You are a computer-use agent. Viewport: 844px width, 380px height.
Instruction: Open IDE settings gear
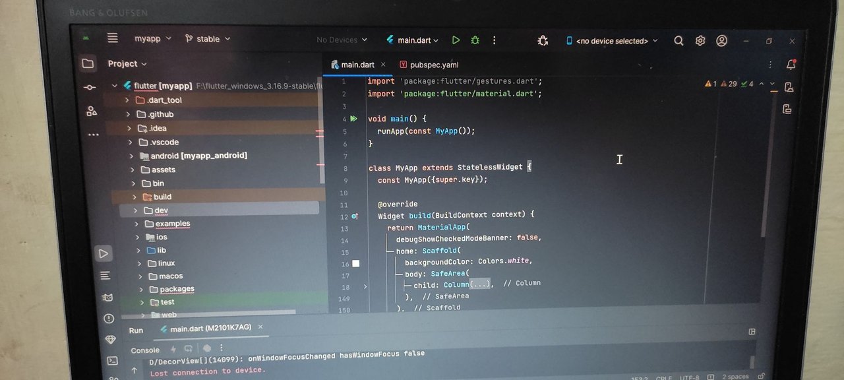(x=700, y=41)
